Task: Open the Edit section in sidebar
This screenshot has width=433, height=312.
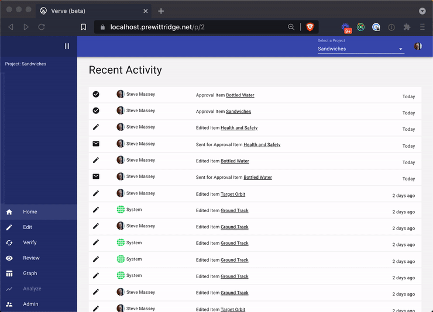Action: 28,227
